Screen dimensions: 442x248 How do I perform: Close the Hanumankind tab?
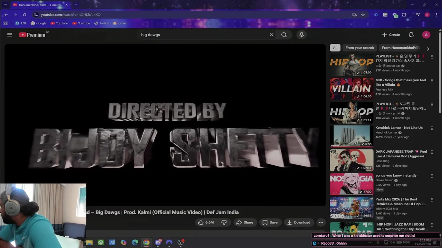[x=67, y=5]
